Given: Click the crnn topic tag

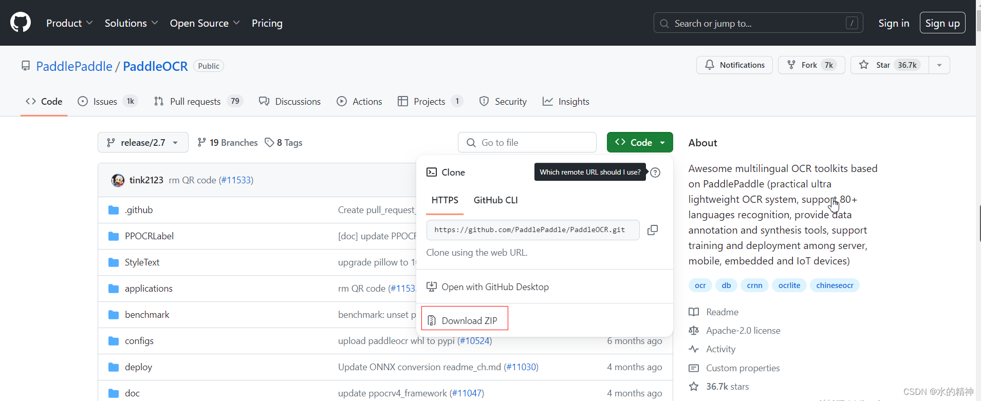Looking at the screenshot, I should [754, 285].
